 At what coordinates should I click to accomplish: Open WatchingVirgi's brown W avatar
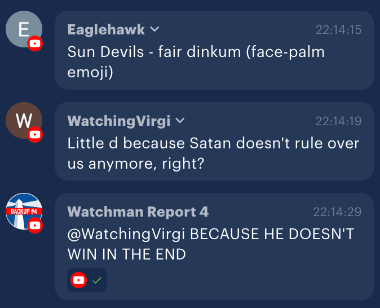[x=24, y=120]
